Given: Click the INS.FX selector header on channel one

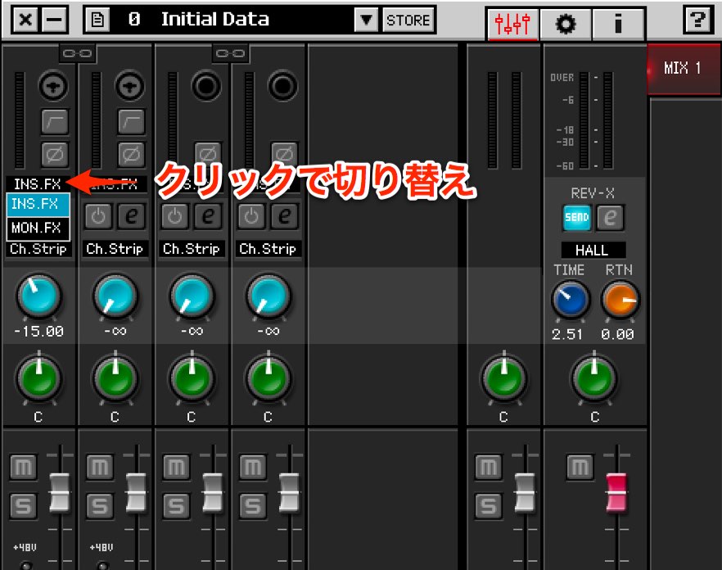Looking at the screenshot, I should [38, 184].
